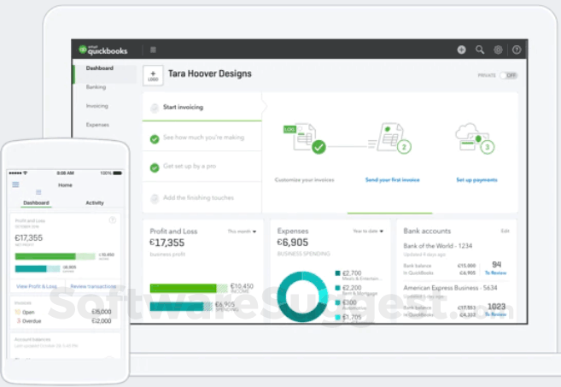Click the €6,905 Expenses total
This screenshot has width=561, height=387.
293,243
